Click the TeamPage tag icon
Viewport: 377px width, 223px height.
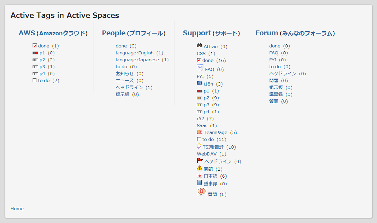click(200, 132)
